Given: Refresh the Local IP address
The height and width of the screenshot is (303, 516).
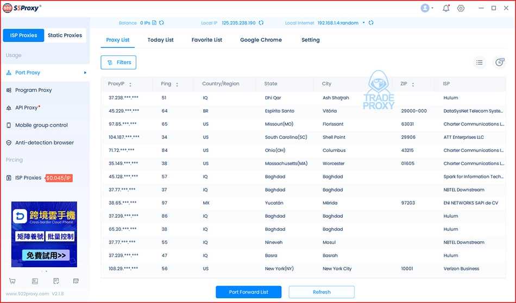Looking at the screenshot, I should 261,23.
